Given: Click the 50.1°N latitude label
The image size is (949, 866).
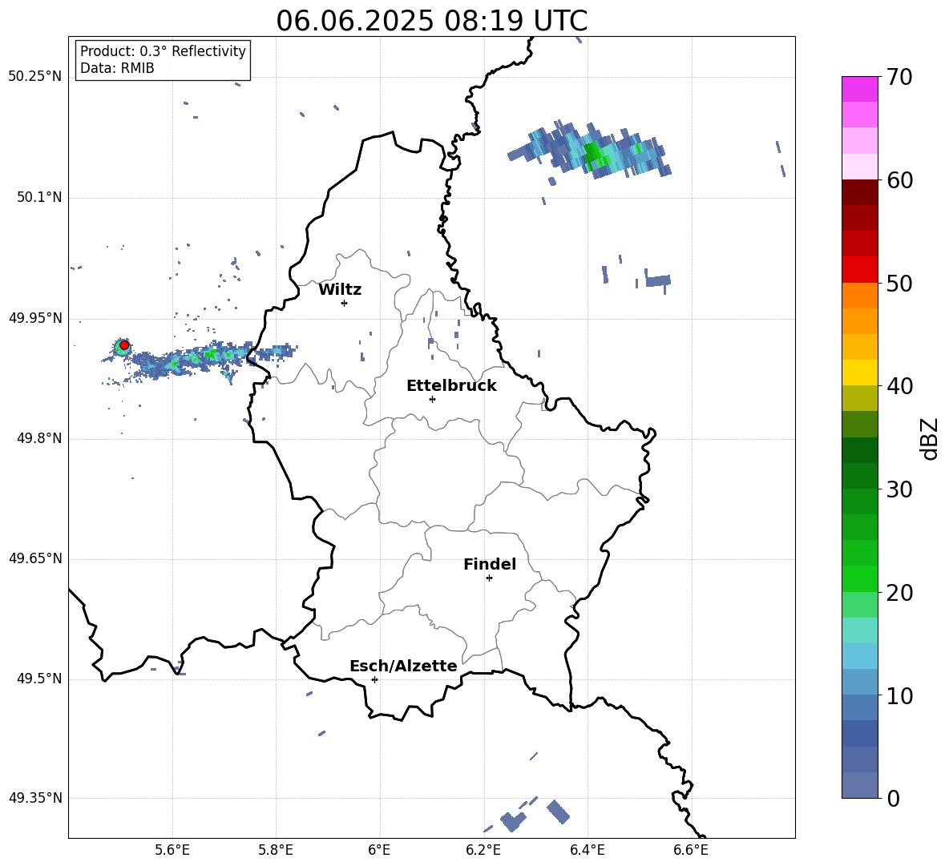Looking at the screenshot, I should [x=39, y=198].
